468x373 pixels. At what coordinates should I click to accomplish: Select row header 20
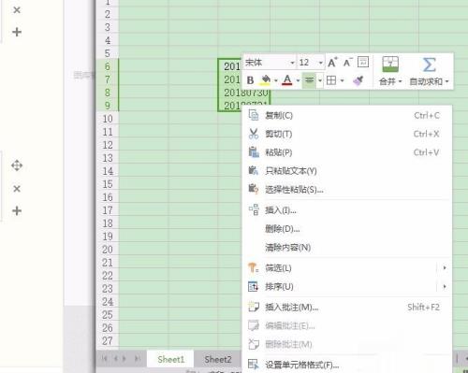pyautogui.click(x=108, y=250)
